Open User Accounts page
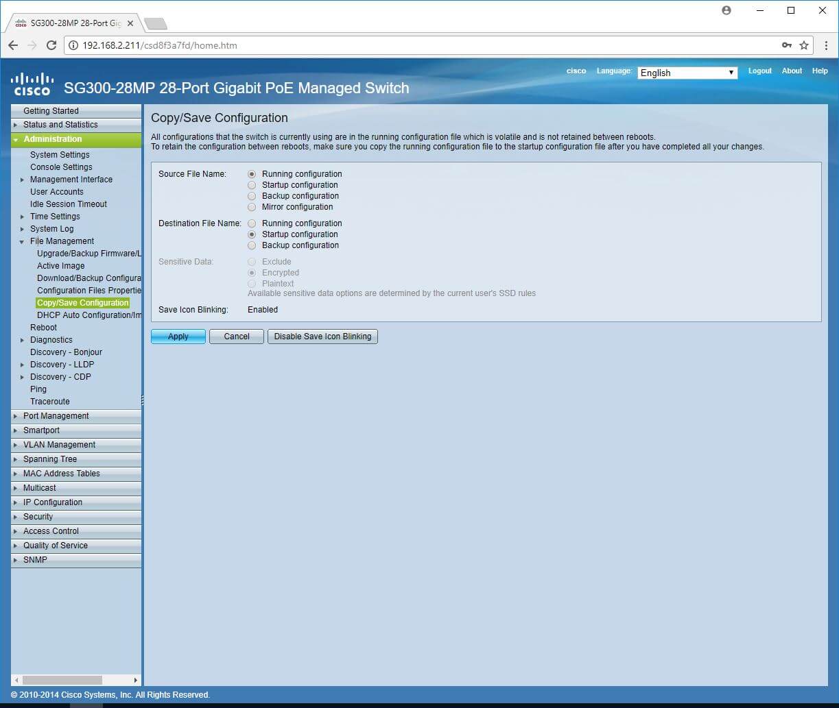 [57, 192]
